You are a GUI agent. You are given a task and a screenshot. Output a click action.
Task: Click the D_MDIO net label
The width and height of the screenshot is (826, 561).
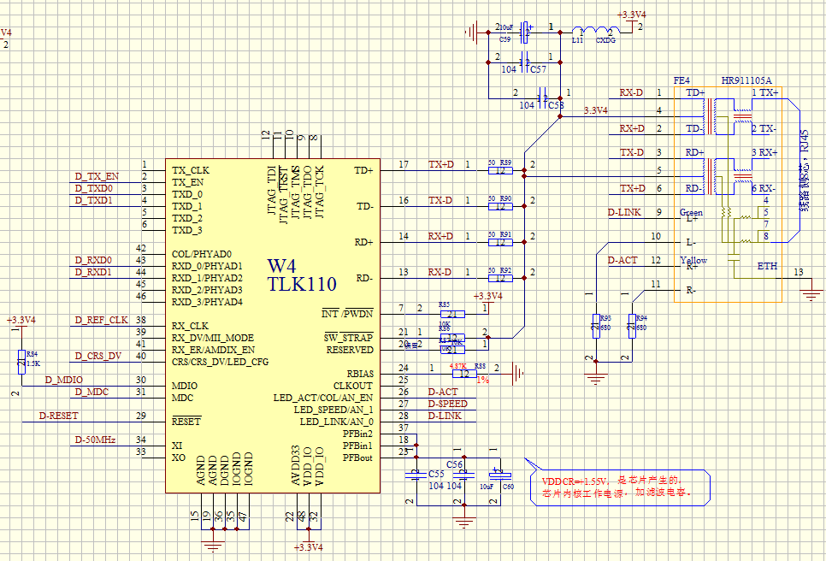point(64,380)
